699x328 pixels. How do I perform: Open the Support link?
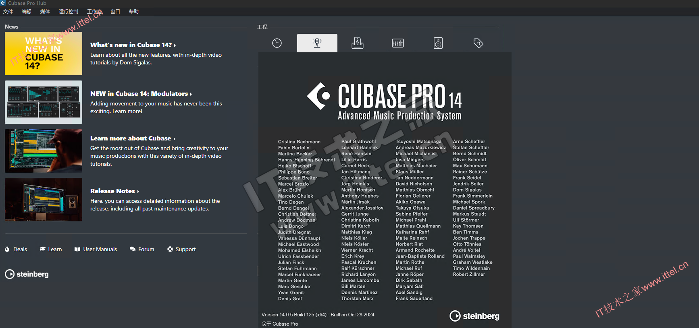point(181,250)
